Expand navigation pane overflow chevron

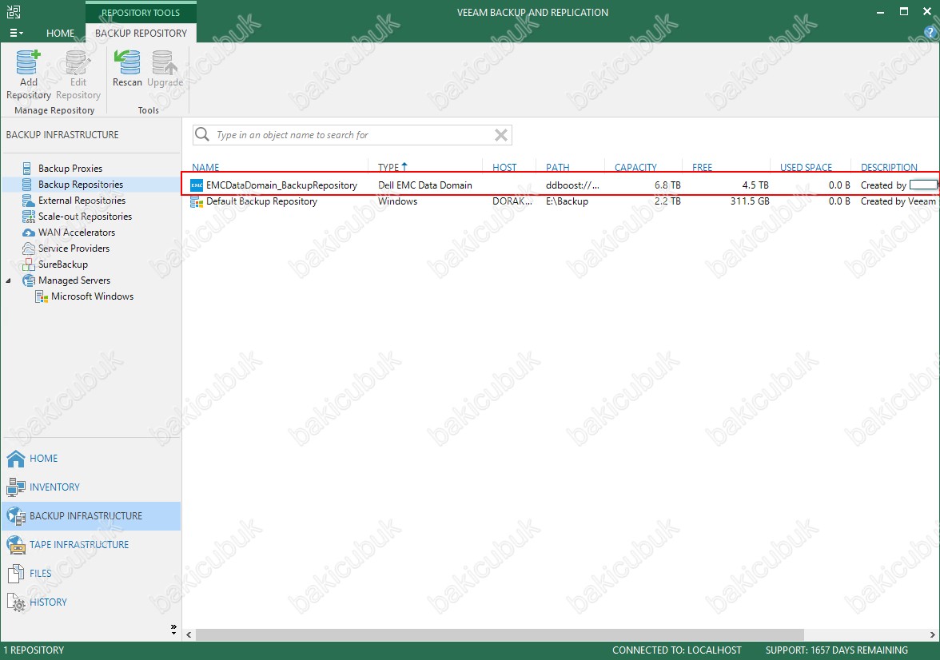point(173,628)
